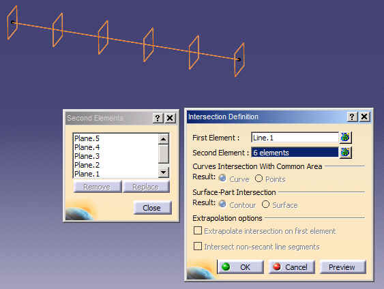The height and width of the screenshot is (289, 384).
Task: Select the Contour result radio button
Action: pos(222,204)
